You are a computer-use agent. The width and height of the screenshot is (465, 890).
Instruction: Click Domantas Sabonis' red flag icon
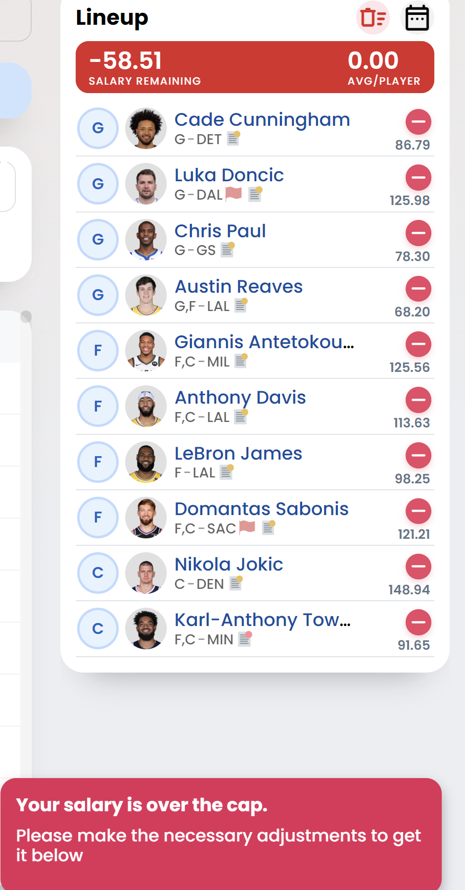(x=247, y=527)
